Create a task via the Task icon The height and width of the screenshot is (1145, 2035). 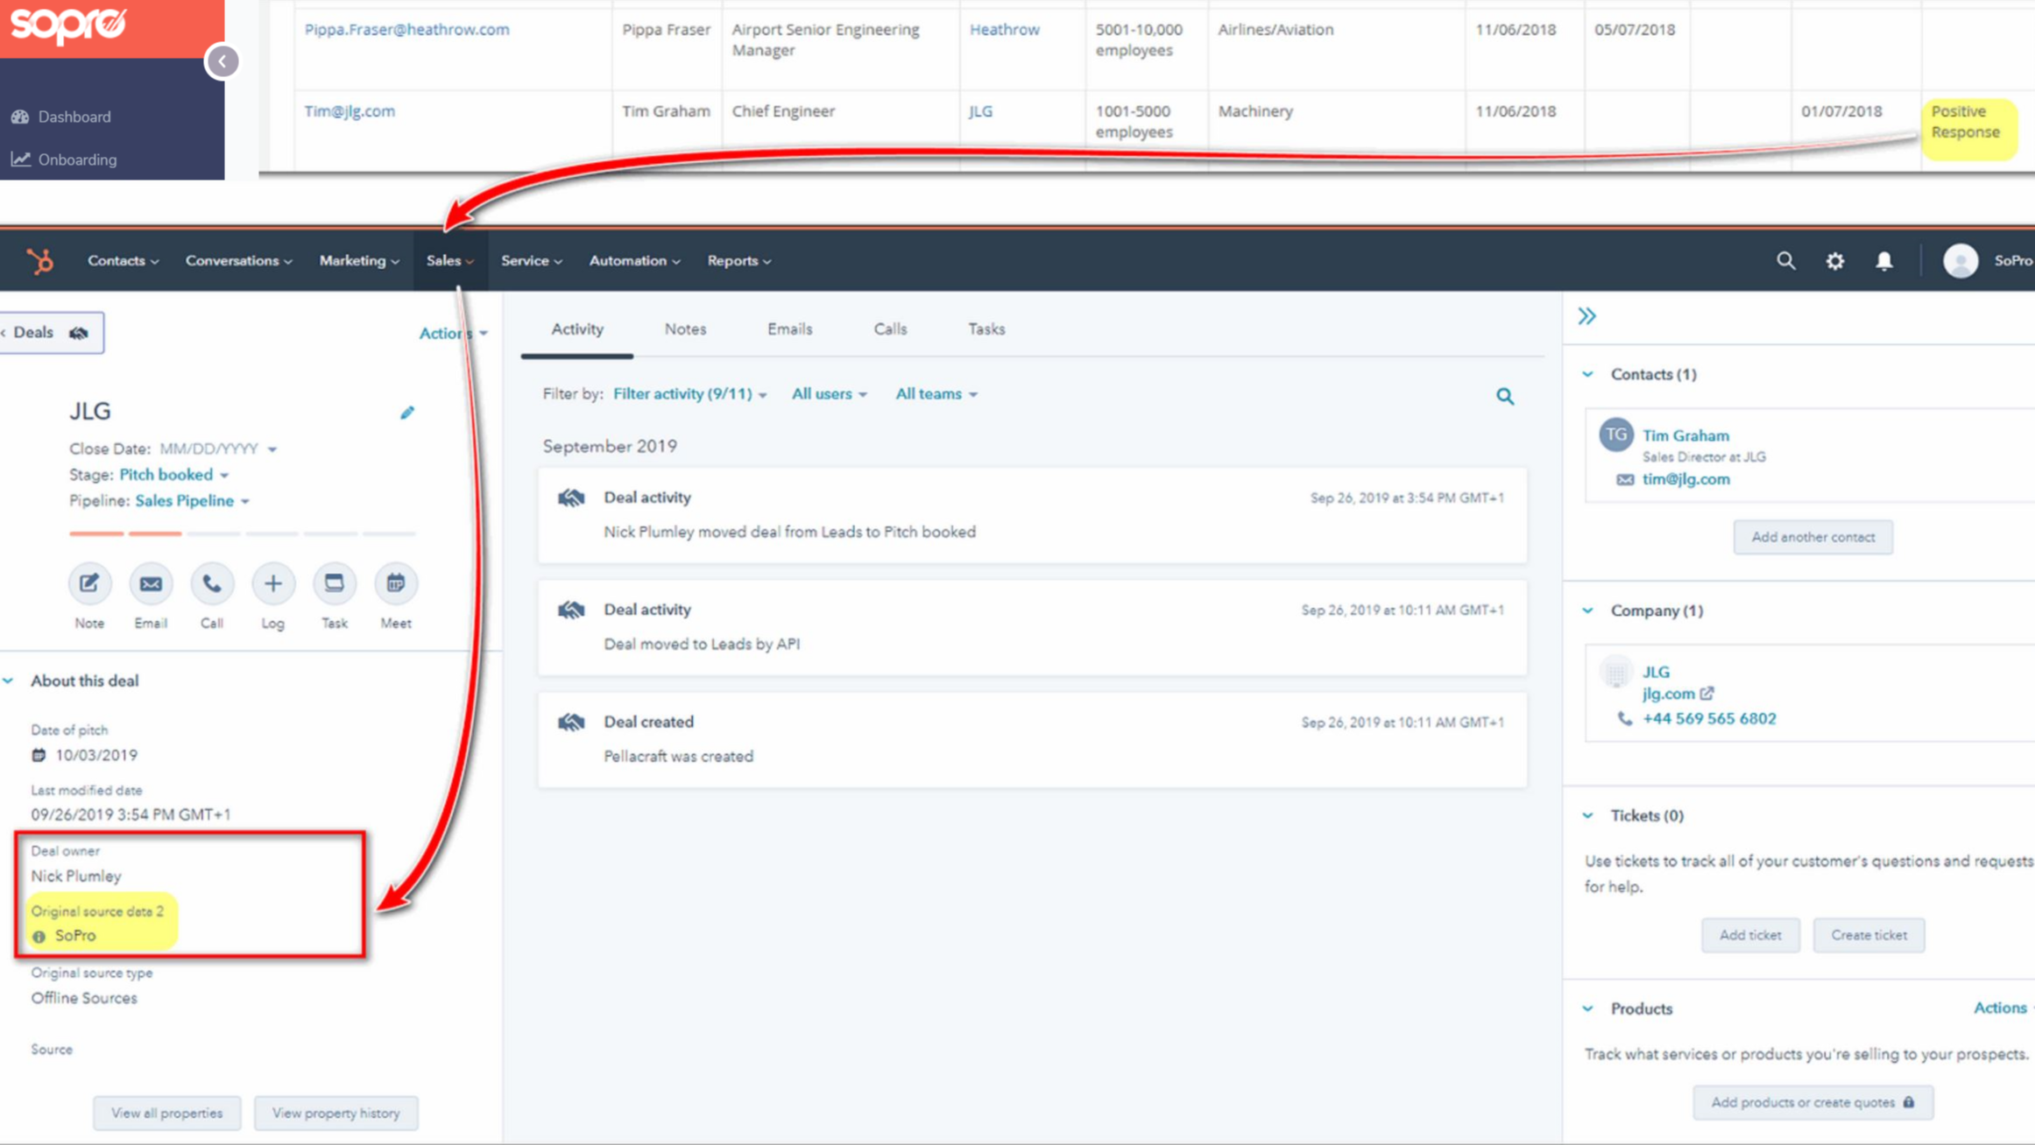point(334,583)
